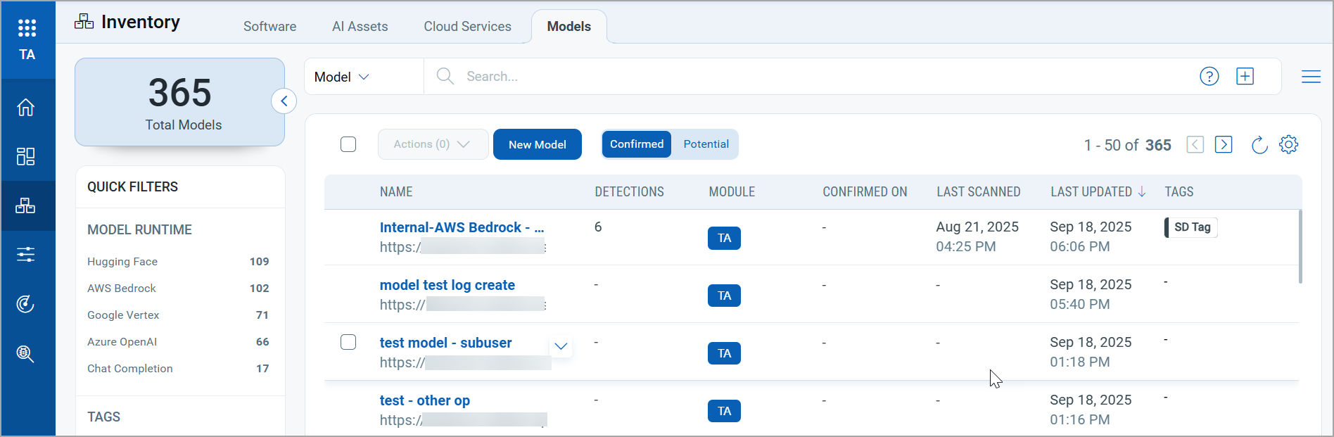Image resolution: width=1334 pixels, height=437 pixels.
Task: Open the app grid launcher icon
Action: click(27, 27)
